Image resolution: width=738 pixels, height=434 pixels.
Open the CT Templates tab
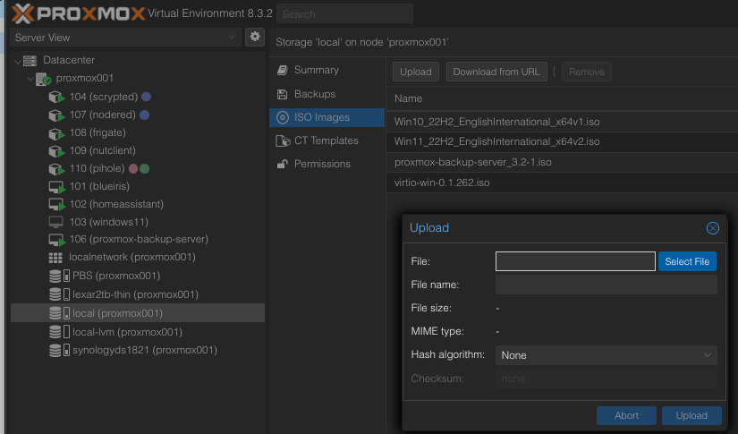coord(327,140)
